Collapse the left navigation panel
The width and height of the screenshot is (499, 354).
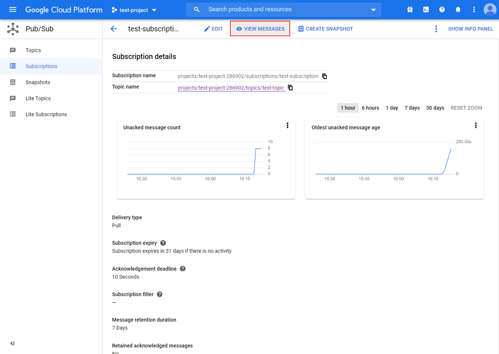(13, 343)
